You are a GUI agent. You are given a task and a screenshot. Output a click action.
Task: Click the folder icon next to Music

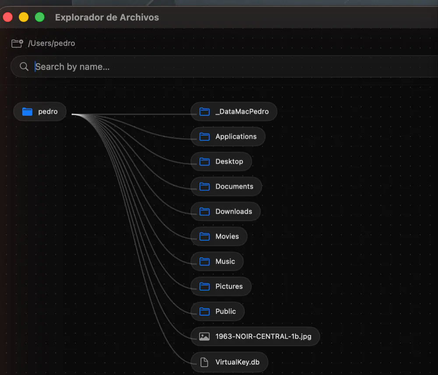pyautogui.click(x=205, y=261)
